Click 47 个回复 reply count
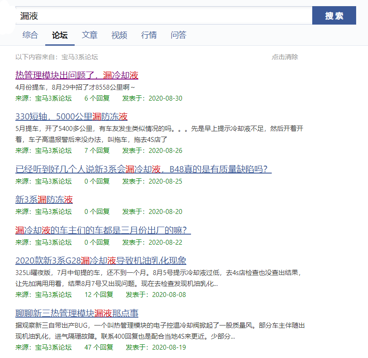Viewport: 368px width, 358px height. coord(99,347)
